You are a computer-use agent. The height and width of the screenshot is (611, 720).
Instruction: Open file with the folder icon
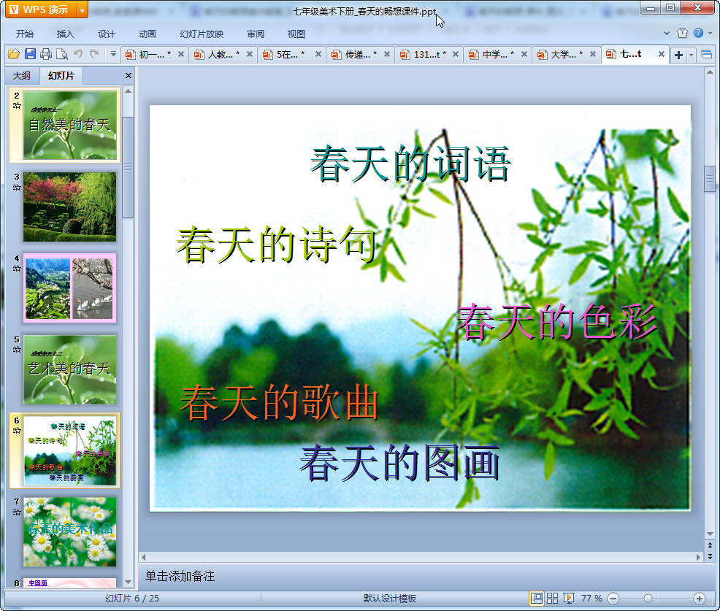pos(14,54)
